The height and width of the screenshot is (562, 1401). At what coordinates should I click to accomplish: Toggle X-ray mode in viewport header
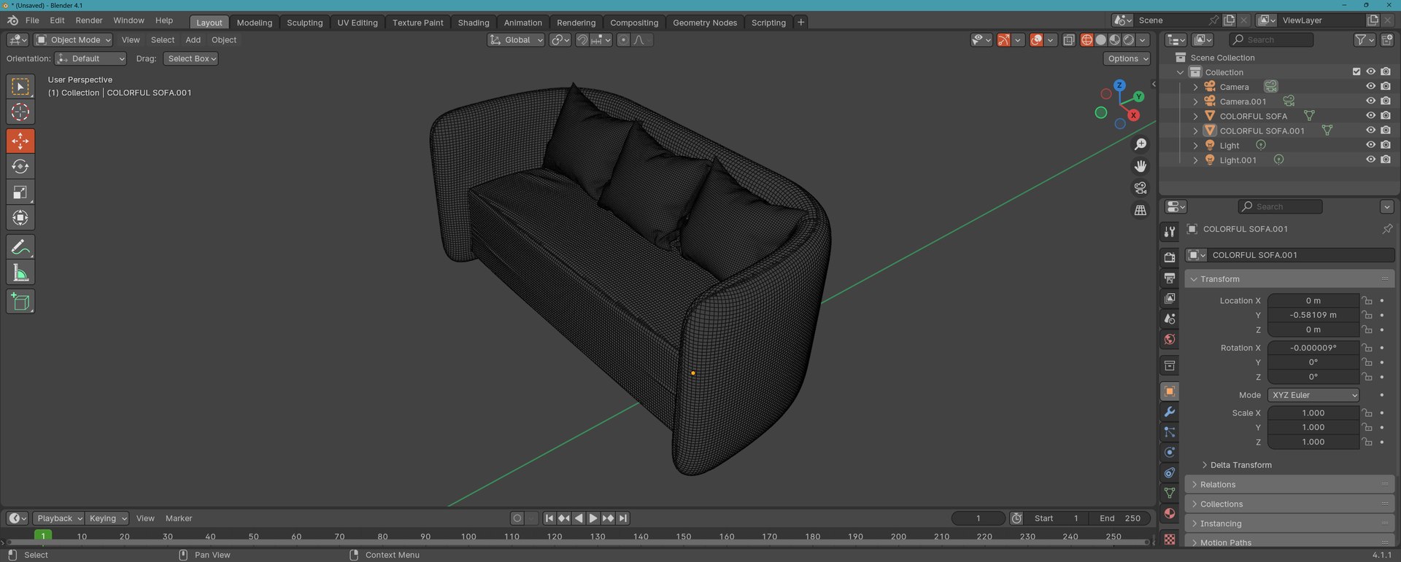1069,40
